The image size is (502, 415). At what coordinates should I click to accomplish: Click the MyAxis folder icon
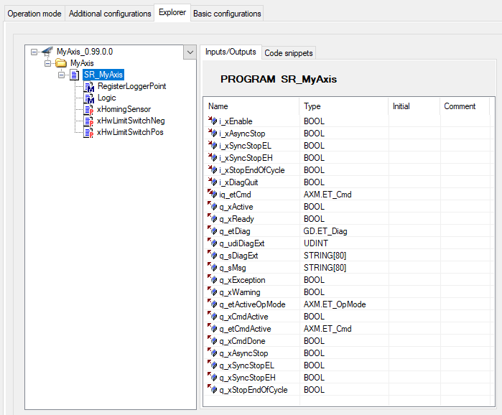[61, 63]
